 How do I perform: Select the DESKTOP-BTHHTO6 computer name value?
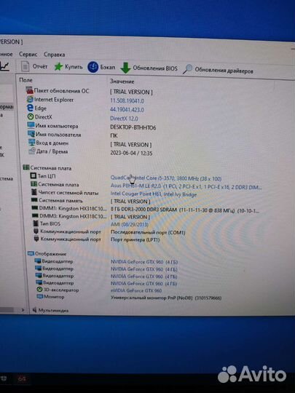(133, 127)
